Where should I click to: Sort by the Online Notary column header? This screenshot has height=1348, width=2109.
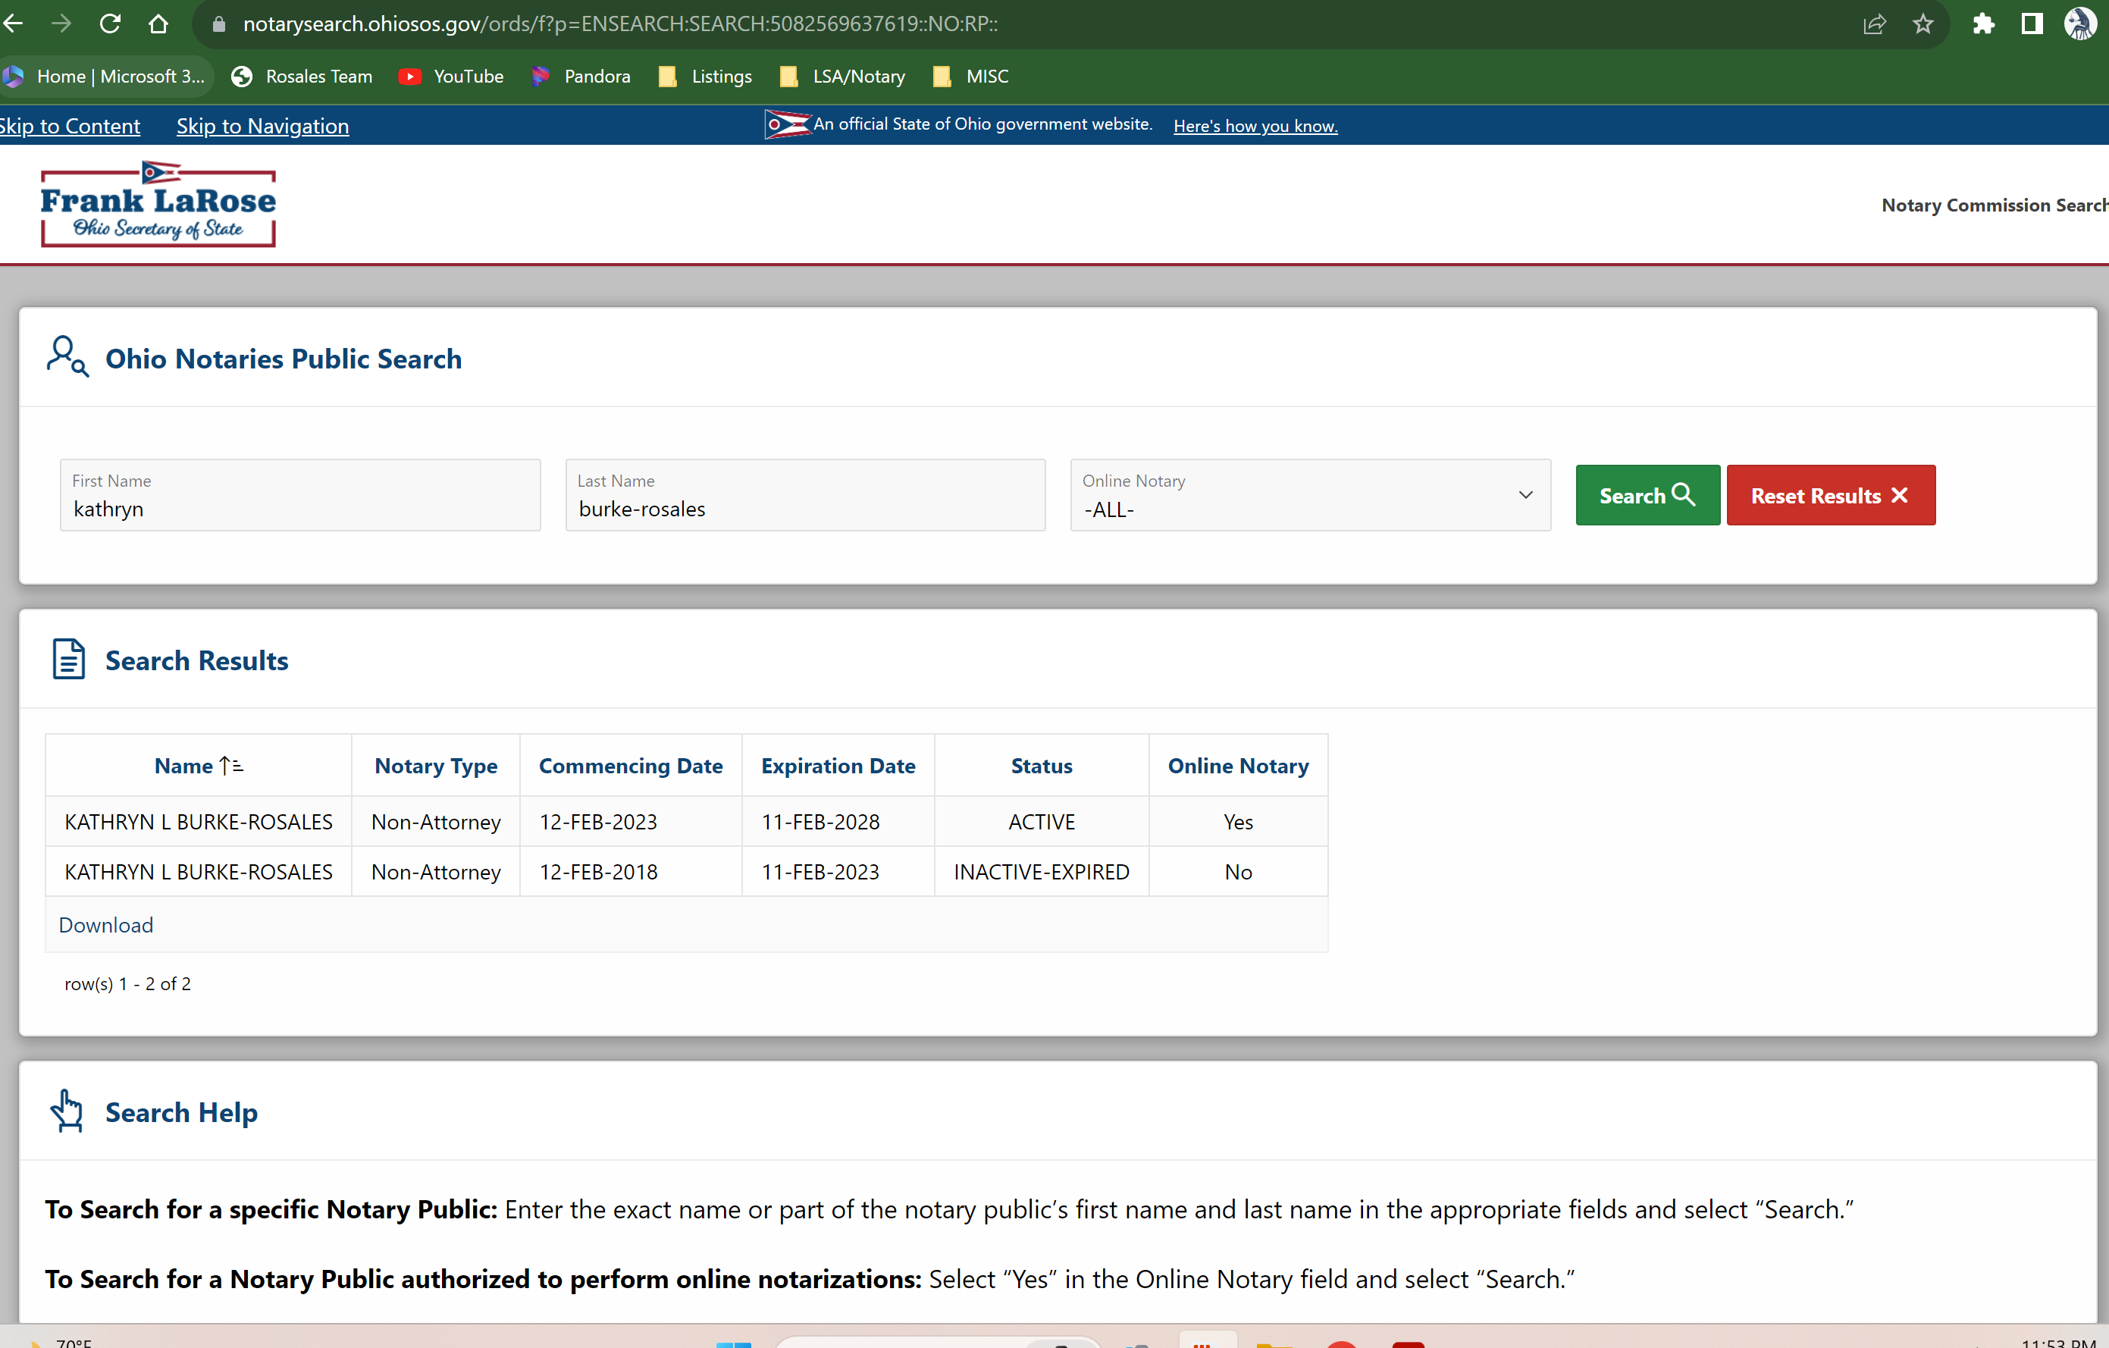1239,766
